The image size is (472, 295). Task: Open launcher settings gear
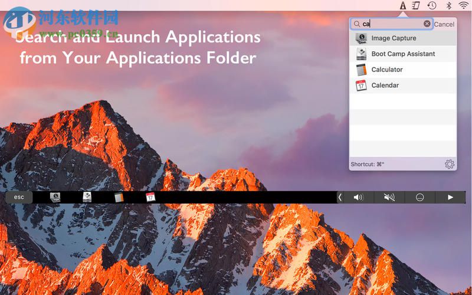click(450, 164)
